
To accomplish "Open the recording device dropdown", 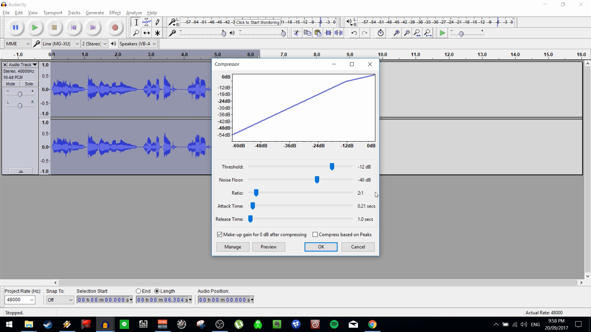I will point(60,44).
